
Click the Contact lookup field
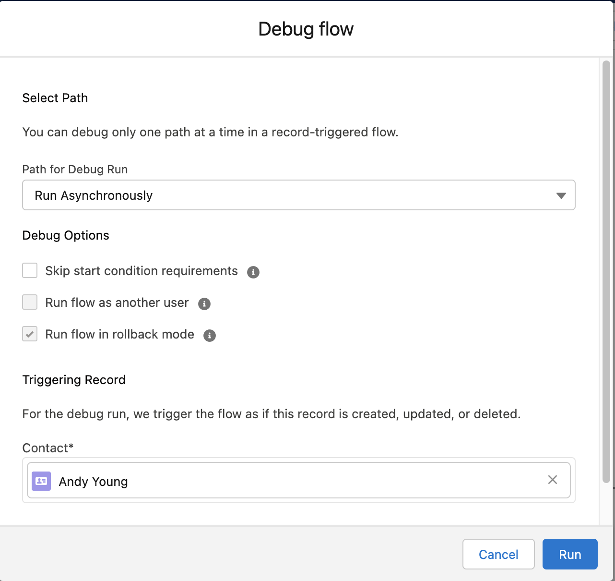[298, 480]
